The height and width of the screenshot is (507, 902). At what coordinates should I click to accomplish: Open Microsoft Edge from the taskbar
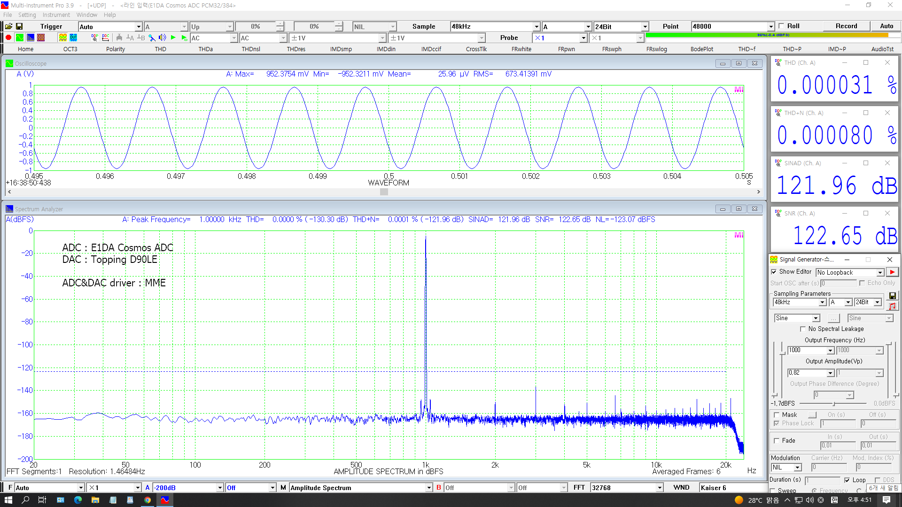[x=78, y=500]
